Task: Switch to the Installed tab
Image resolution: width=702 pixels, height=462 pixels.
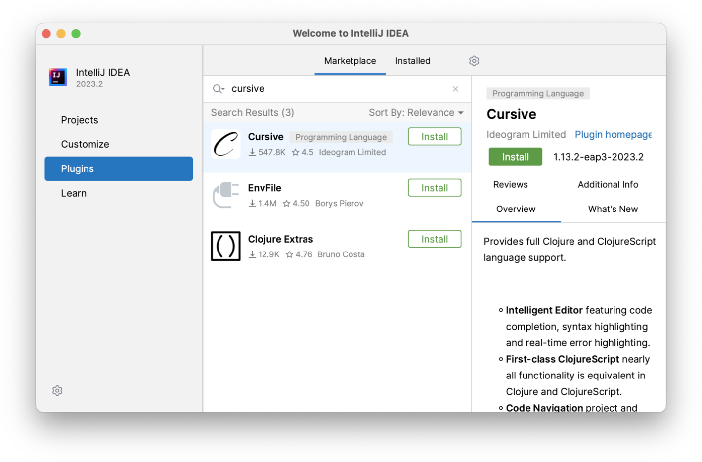Action: [x=413, y=61]
